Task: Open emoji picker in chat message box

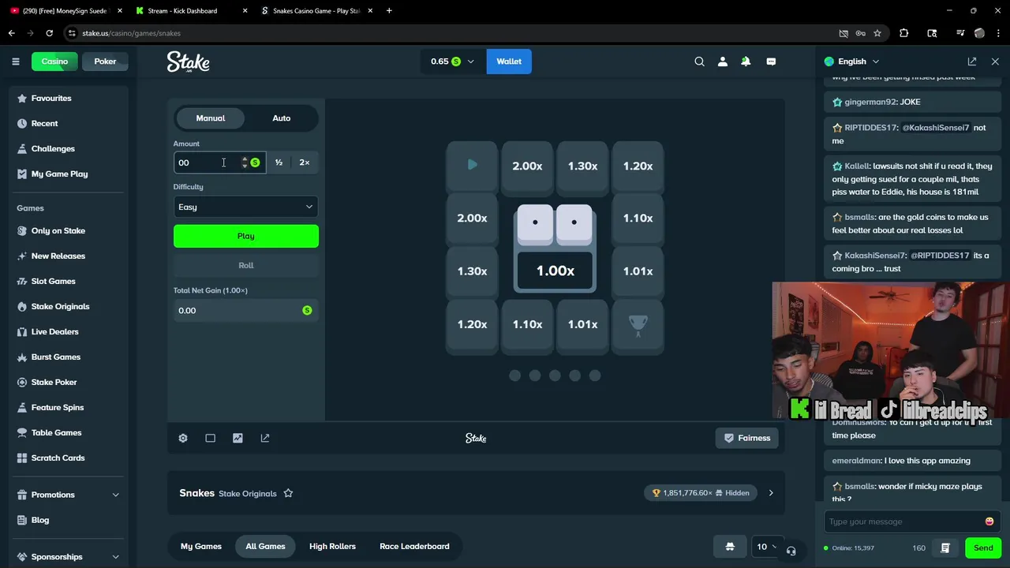Action: click(989, 521)
